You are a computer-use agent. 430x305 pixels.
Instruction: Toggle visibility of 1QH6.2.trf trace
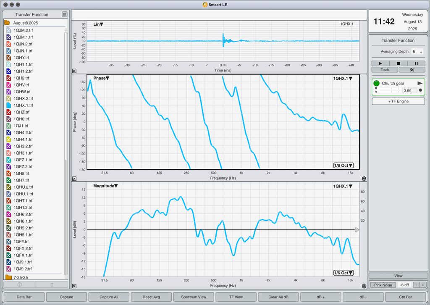[8, 214]
